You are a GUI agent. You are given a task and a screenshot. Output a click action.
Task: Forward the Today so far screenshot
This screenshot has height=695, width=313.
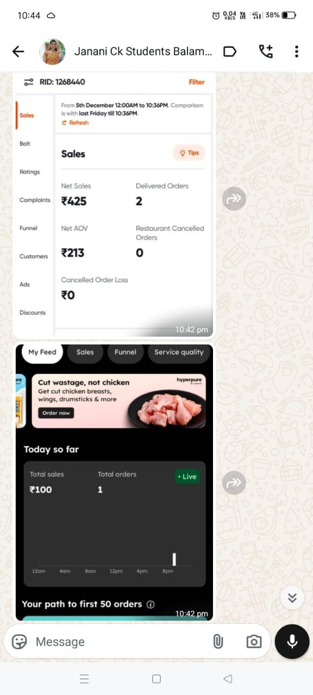click(x=234, y=482)
